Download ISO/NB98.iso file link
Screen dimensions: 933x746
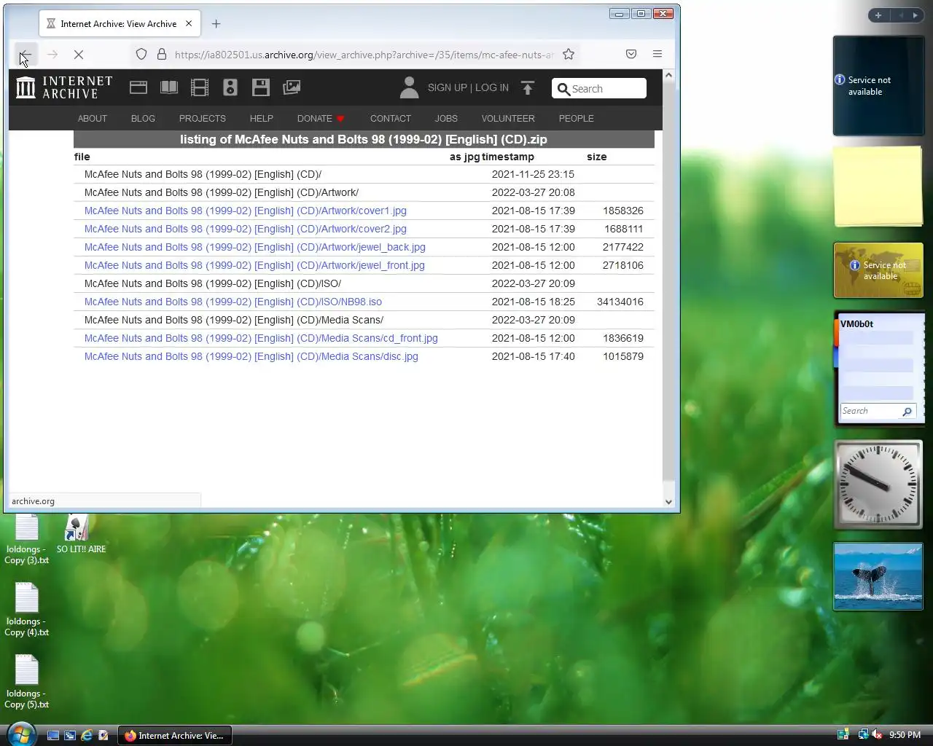(x=233, y=302)
